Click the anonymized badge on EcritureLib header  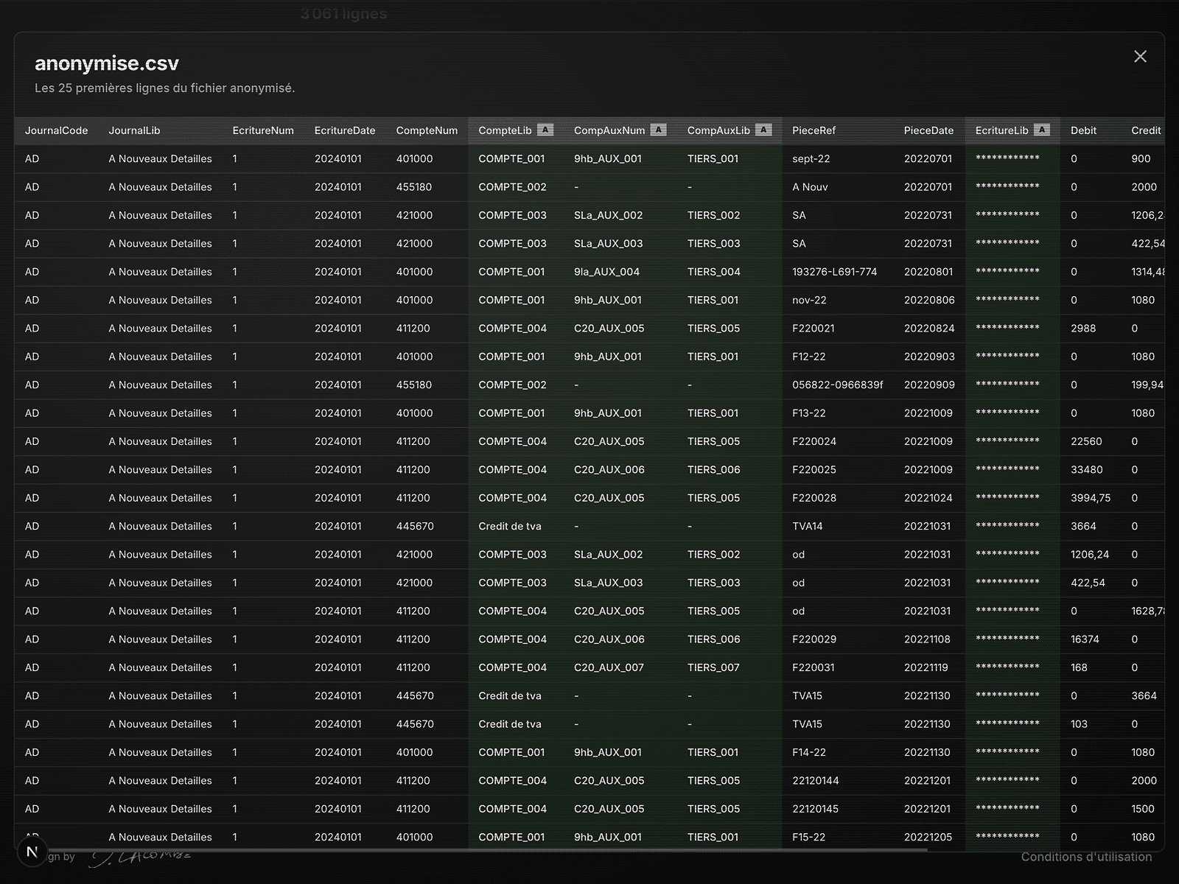(1041, 130)
